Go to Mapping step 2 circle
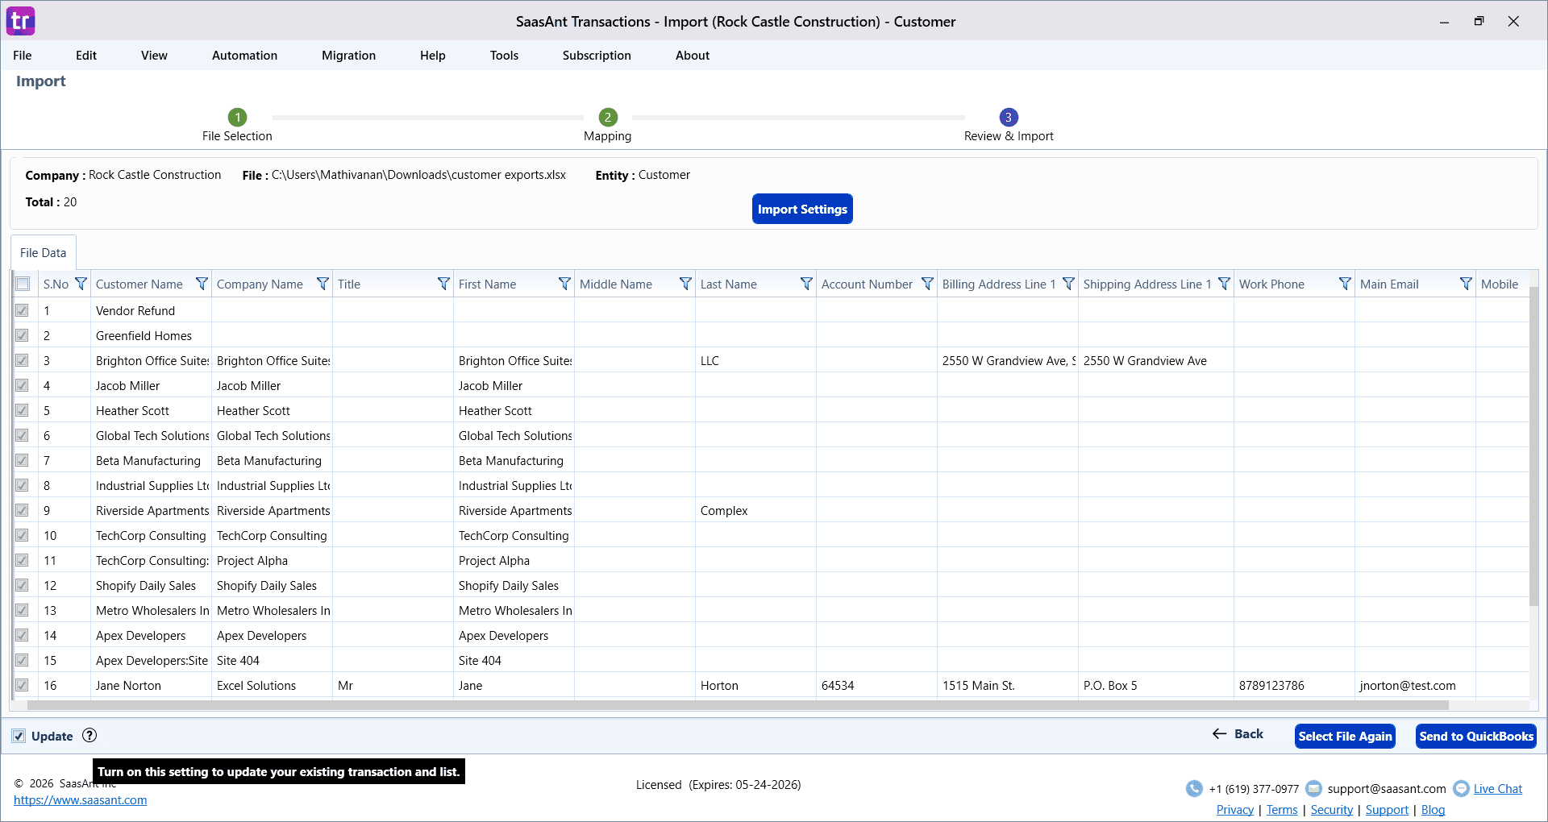The image size is (1548, 822). coord(608,117)
